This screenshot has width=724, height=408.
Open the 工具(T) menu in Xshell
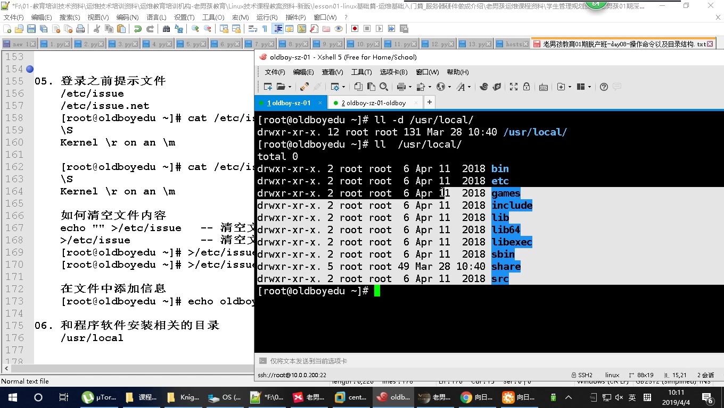361,72
